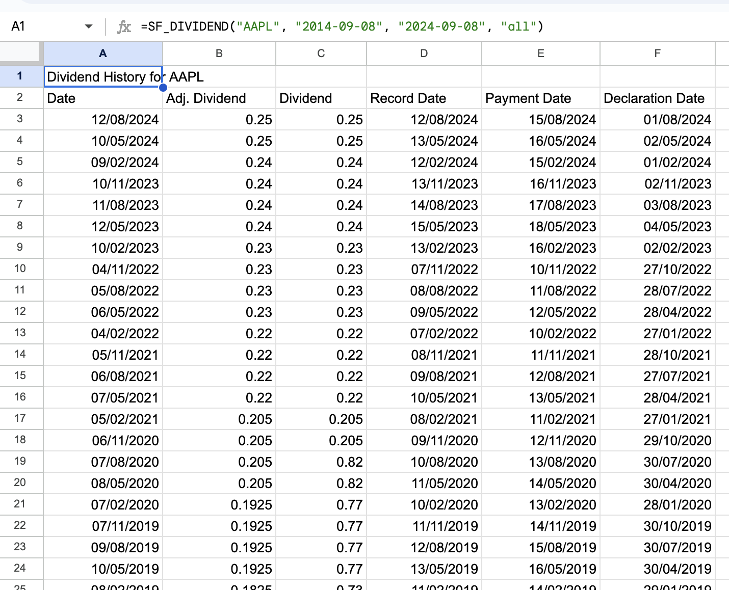The height and width of the screenshot is (590, 729).
Task: Select column A header
Action: pyautogui.click(x=103, y=53)
